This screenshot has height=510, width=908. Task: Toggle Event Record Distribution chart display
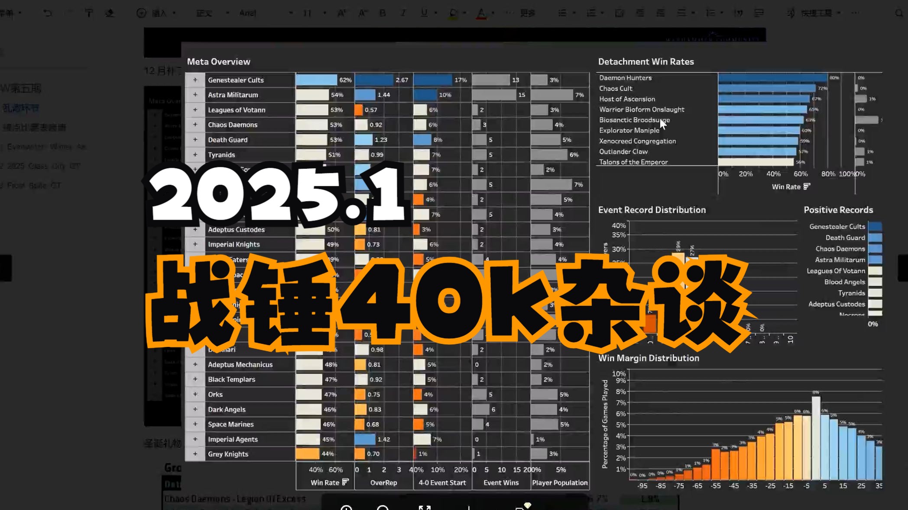pos(652,210)
